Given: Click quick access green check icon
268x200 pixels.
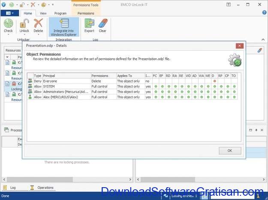Looking at the screenshot, I should point(12,5).
